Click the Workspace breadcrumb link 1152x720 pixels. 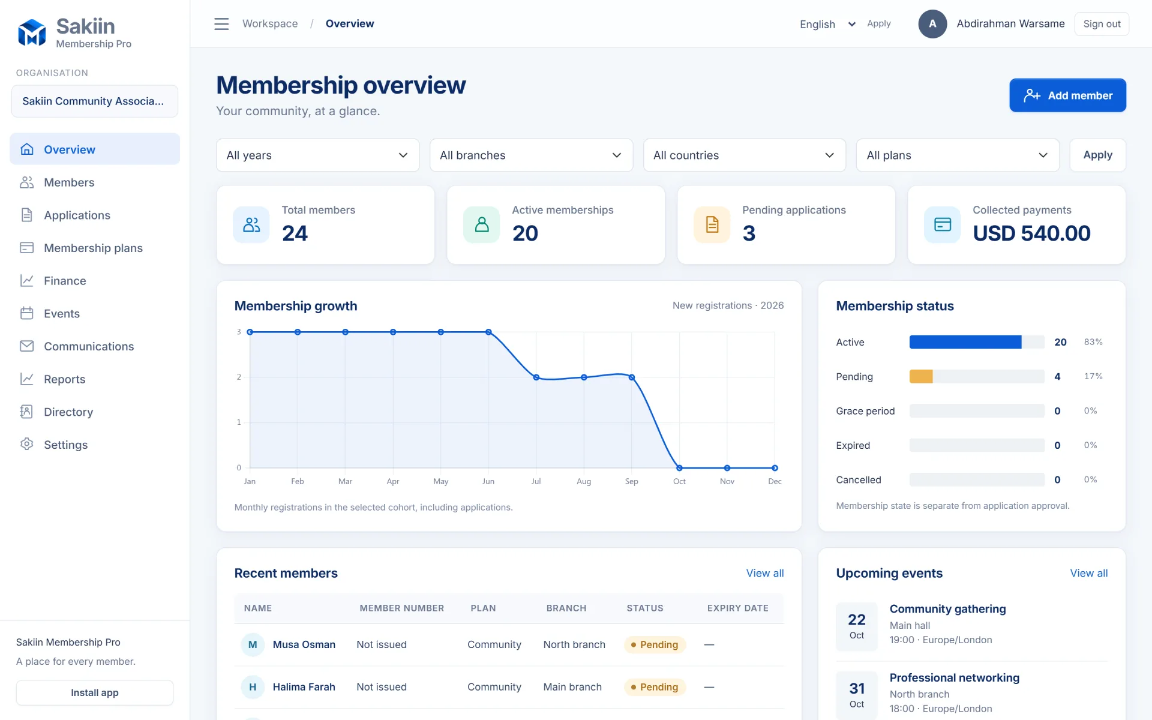pyautogui.click(x=270, y=23)
